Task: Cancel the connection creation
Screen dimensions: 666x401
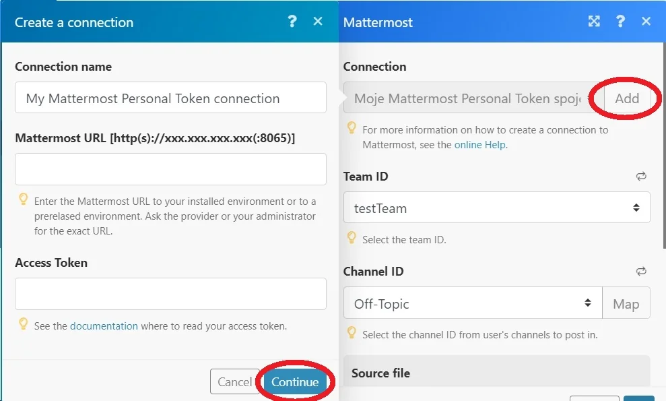Action: coord(234,382)
